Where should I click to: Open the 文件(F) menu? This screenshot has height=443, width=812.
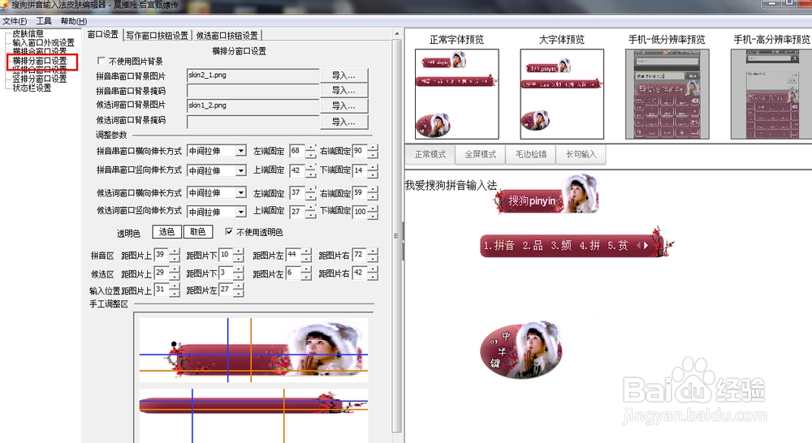(x=15, y=21)
